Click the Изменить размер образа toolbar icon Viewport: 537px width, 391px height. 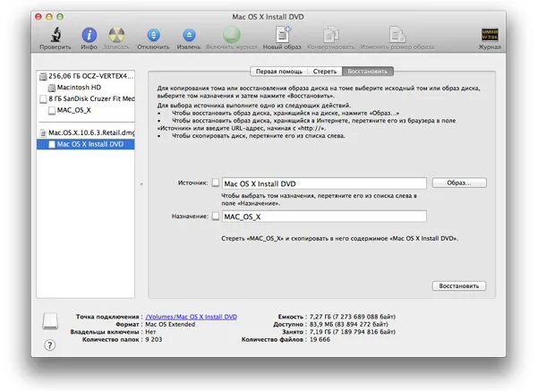[397, 35]
